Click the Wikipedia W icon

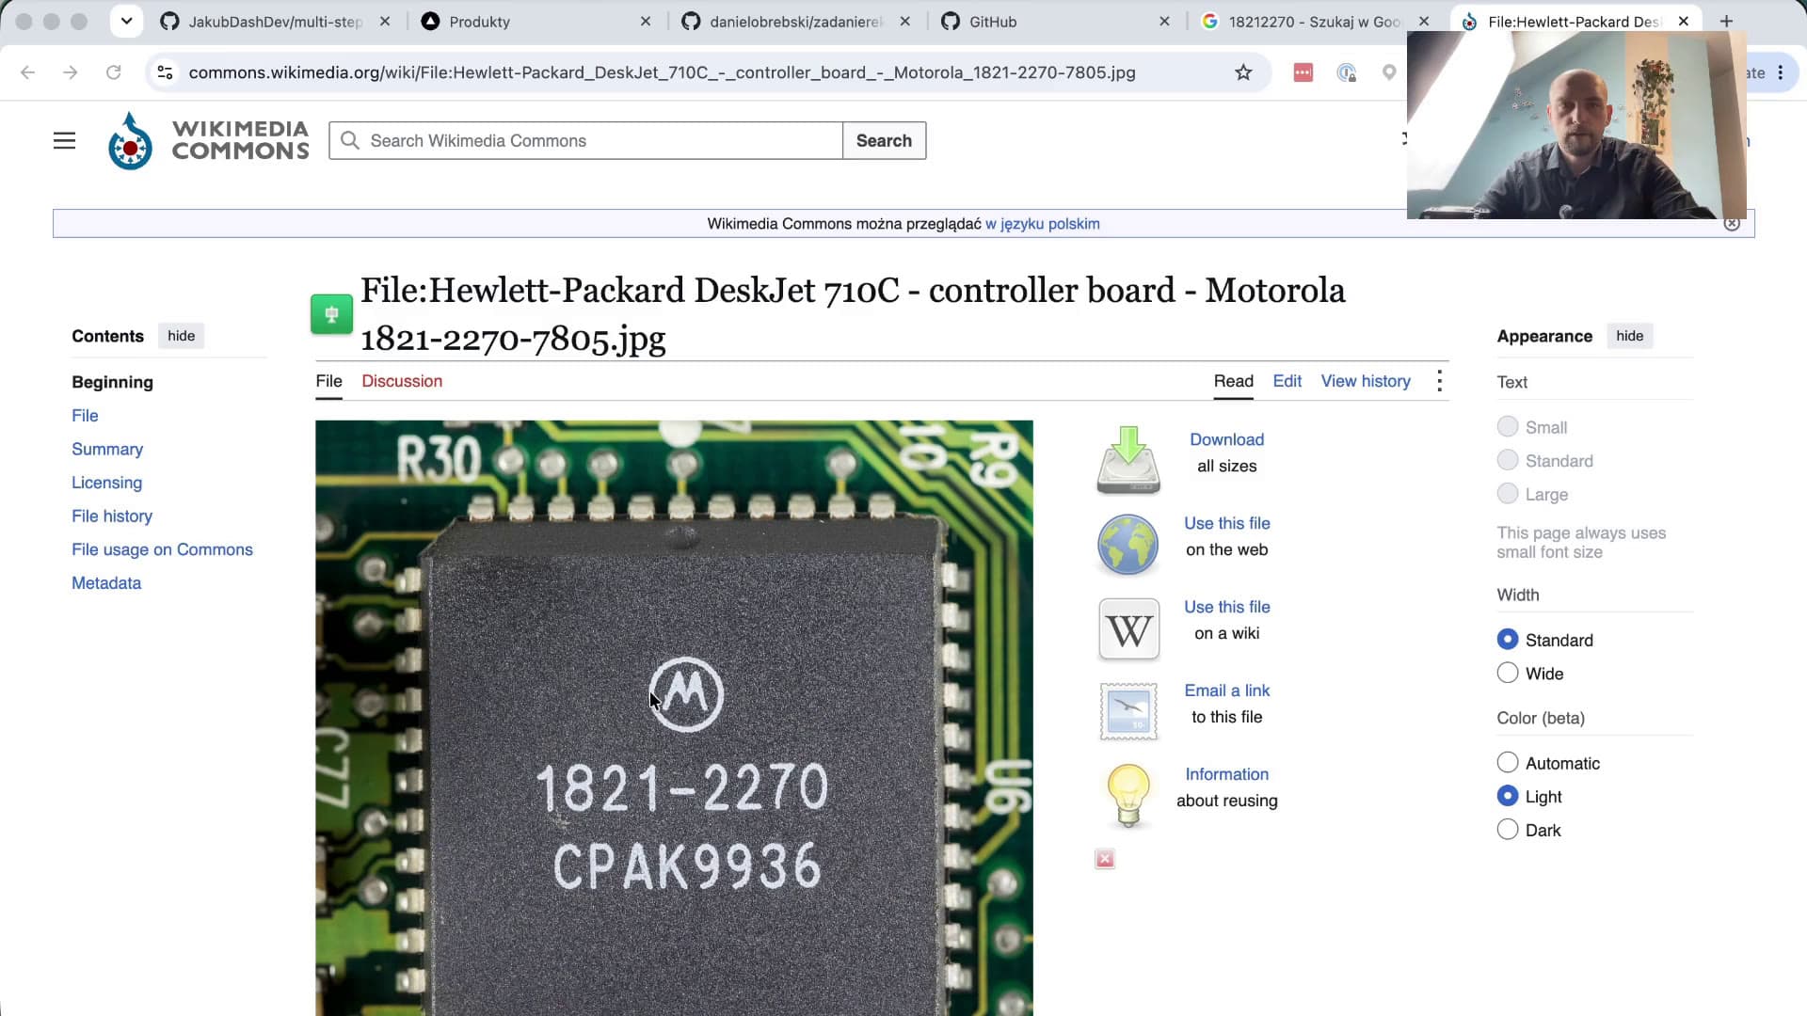(1128, 629)
